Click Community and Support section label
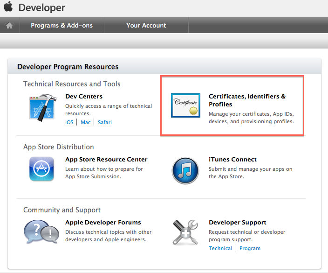Image resolution: width=328 pixels, height=273 pixels. point(62,210)
